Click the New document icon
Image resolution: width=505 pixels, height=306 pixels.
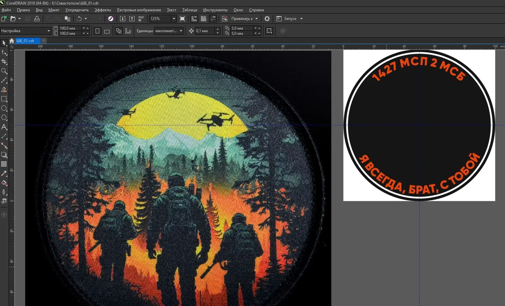4,19
